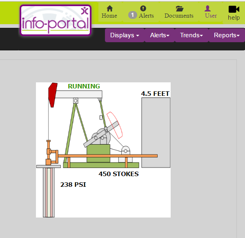Click the well casing below ground
Screen dimensions: 245x238
pyautogui.click(x=49, y=193)
